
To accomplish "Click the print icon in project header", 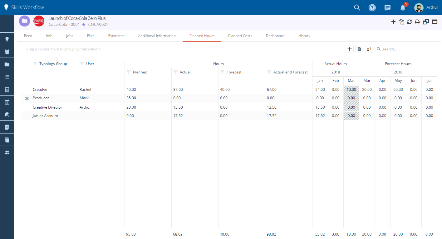I will pyautogui.click(x=417, y=22).
